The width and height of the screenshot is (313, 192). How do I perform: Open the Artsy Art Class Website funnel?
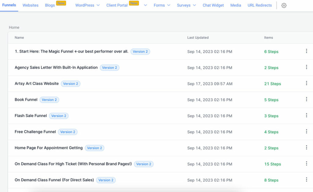37,83
